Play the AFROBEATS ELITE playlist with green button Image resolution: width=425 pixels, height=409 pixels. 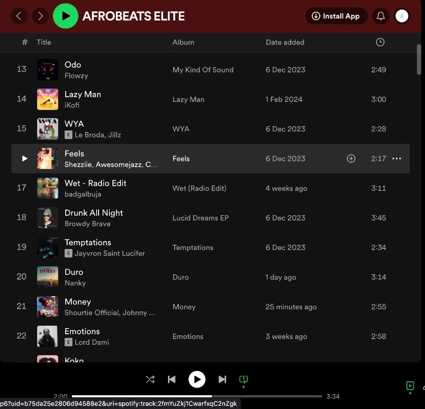point(66,16)
